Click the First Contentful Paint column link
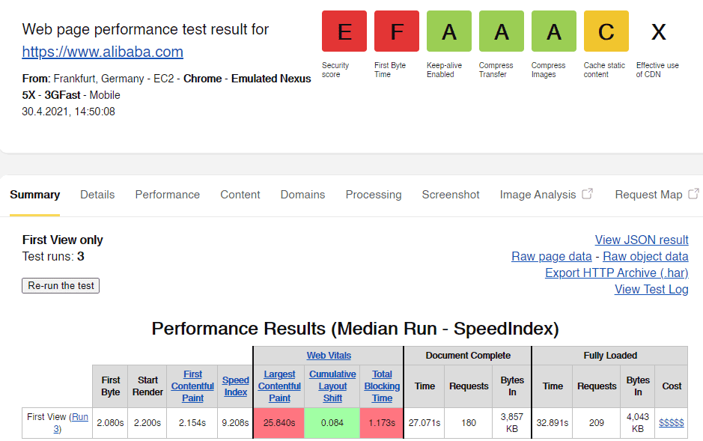This screenshot has height=441, width=703. pos(192,386)
